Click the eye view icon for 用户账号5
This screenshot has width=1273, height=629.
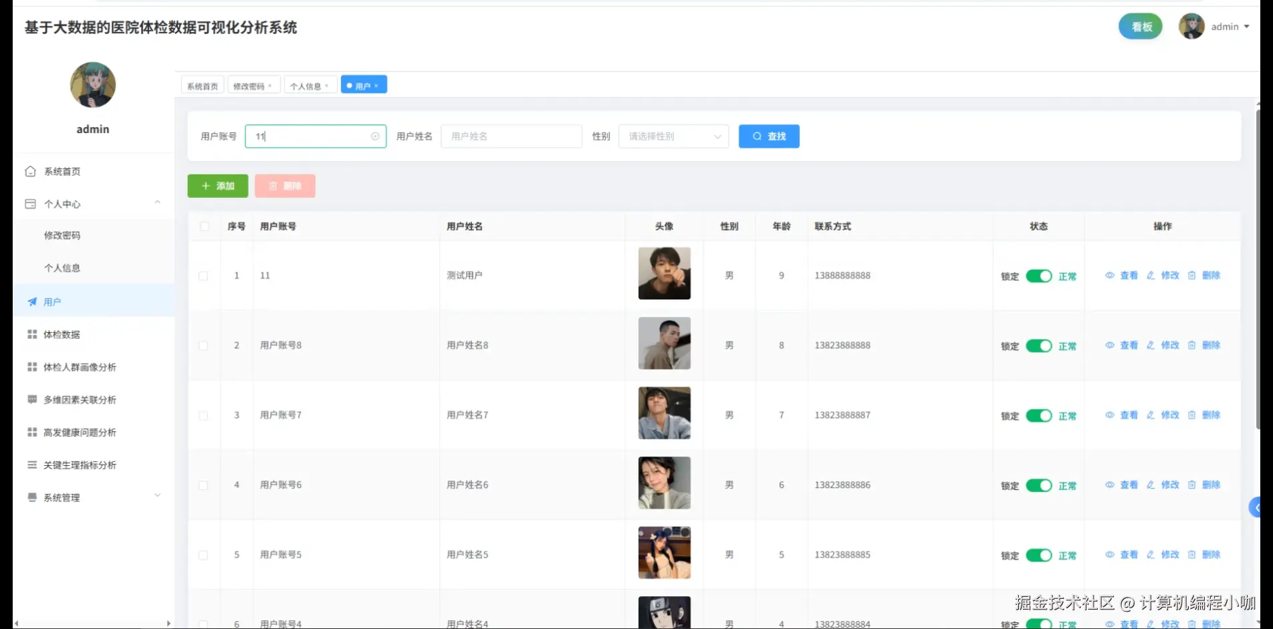[x=1110, y=555]
